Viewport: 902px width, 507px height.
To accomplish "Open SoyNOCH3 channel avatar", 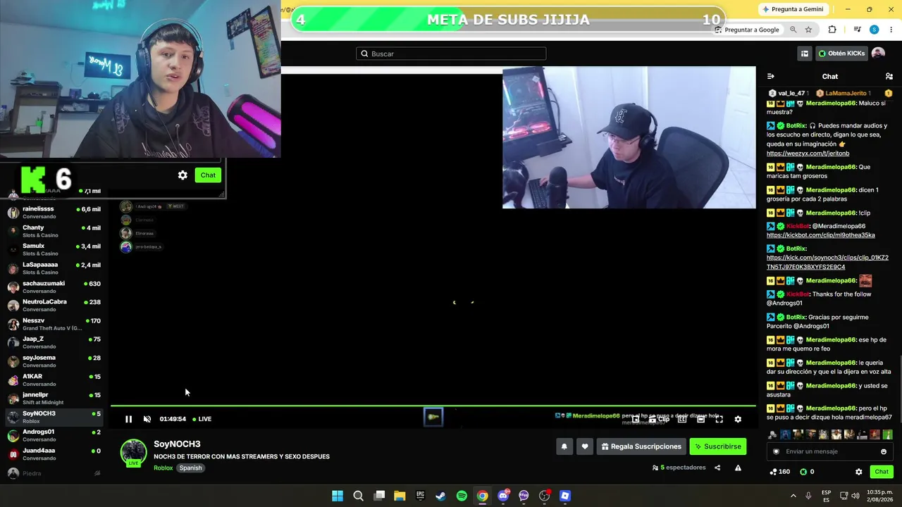I will (x=133, y=453).
